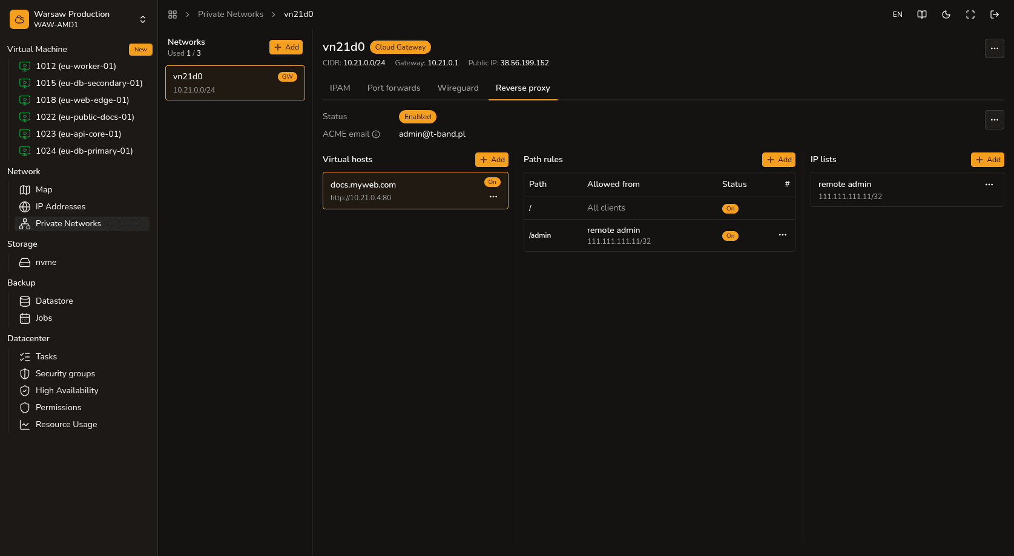
Task: Click the logout icon
Action: [995, 15]
